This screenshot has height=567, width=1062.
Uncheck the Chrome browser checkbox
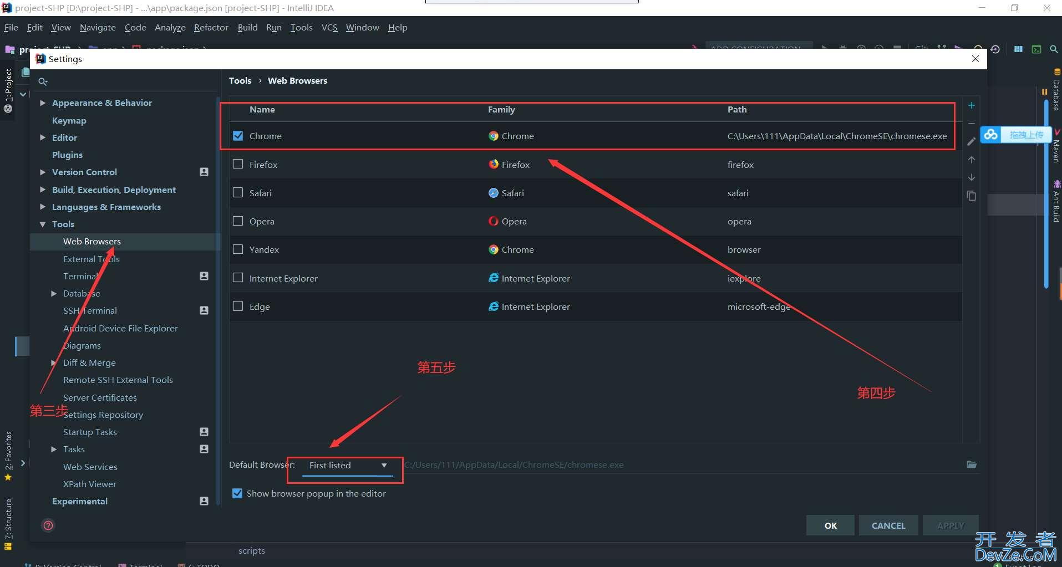238,136
